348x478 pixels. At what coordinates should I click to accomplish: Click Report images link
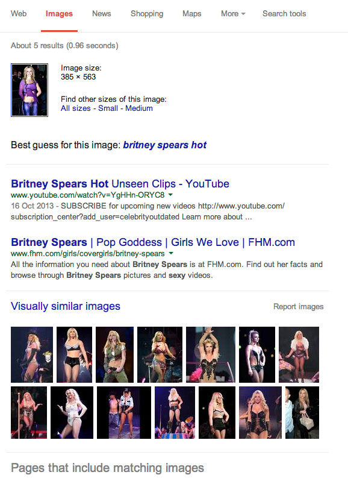tap(299, 307)
